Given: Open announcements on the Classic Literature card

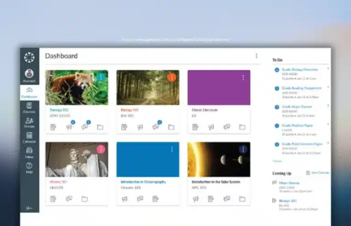Looking at the screenshot, I should (211, 127).
